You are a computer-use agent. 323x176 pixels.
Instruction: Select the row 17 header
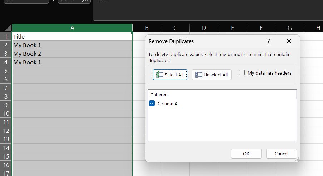[6, 173]
